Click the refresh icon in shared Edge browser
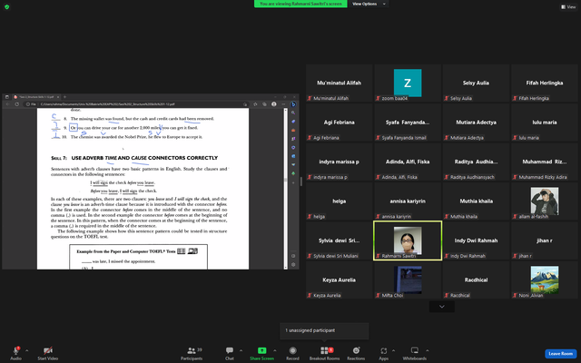Viewport: 581px width, 363px height. [x=16, y=104]
